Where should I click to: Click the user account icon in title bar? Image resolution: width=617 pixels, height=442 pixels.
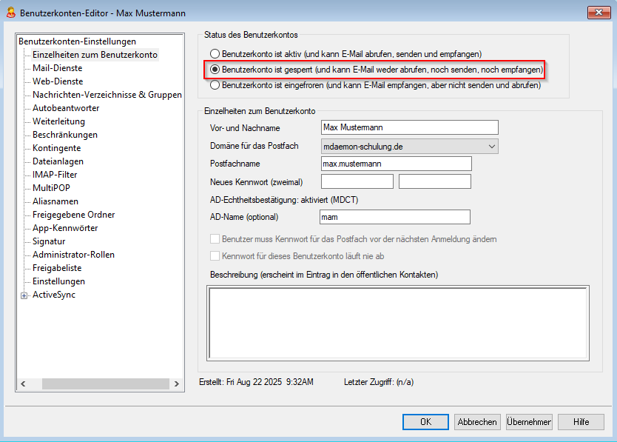[11, 13]
